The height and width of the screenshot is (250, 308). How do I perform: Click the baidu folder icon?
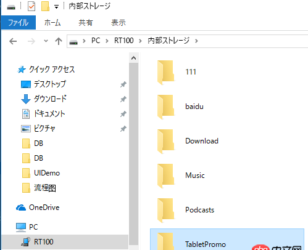[166, 107]
